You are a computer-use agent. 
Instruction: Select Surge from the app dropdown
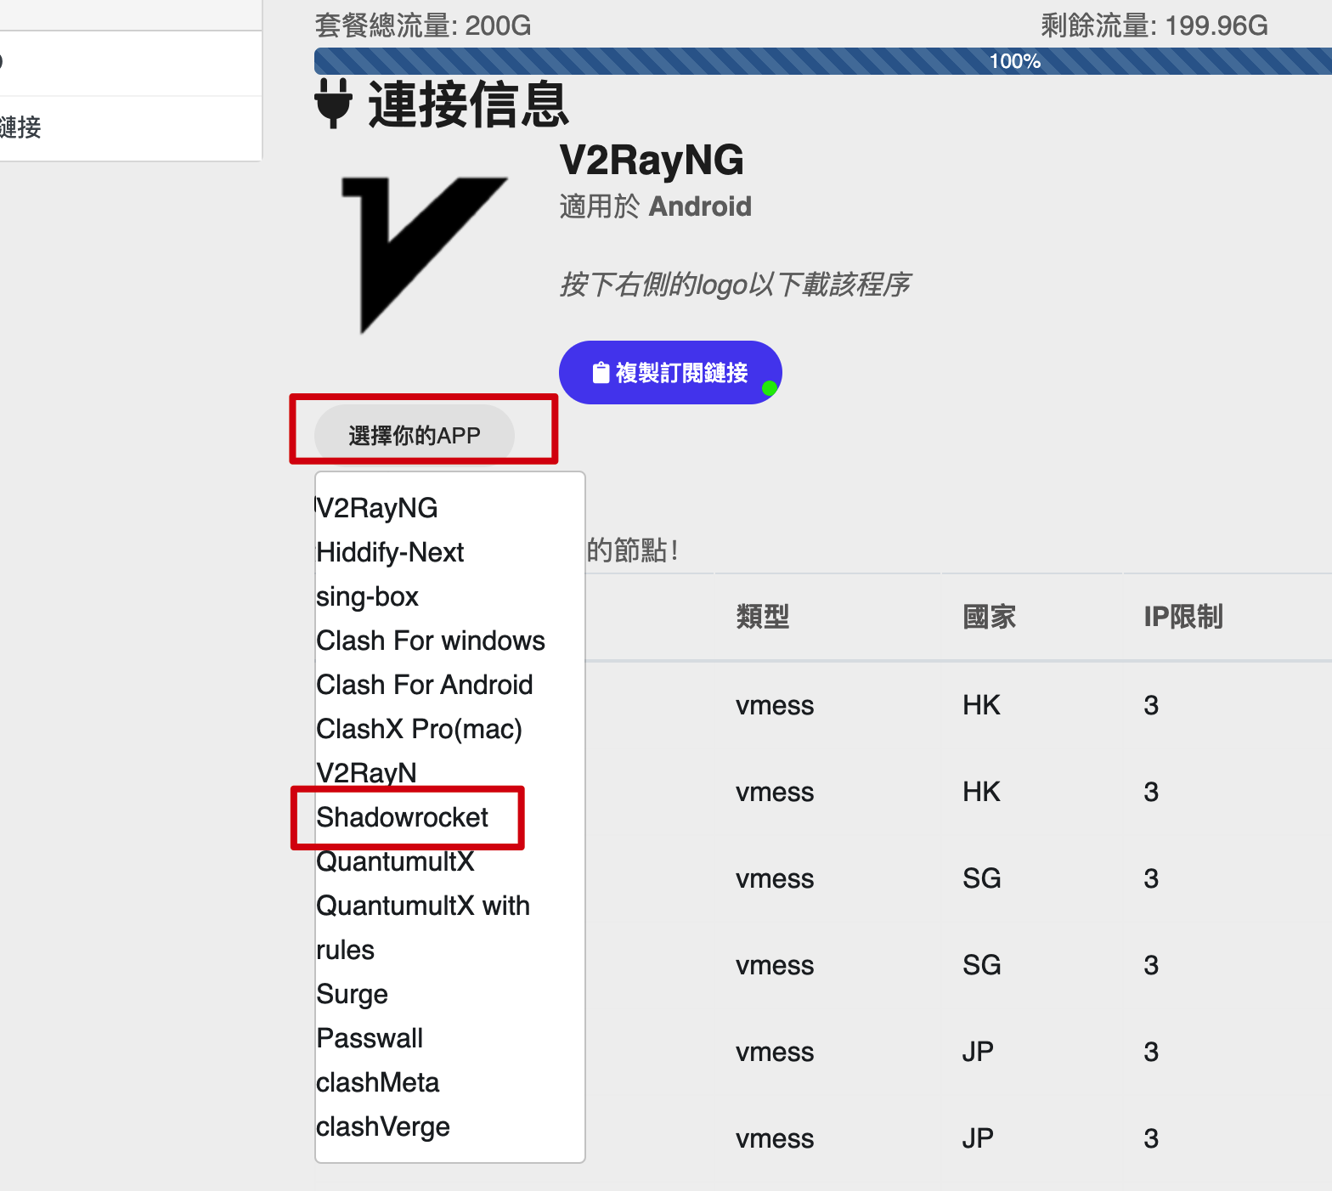352,994
